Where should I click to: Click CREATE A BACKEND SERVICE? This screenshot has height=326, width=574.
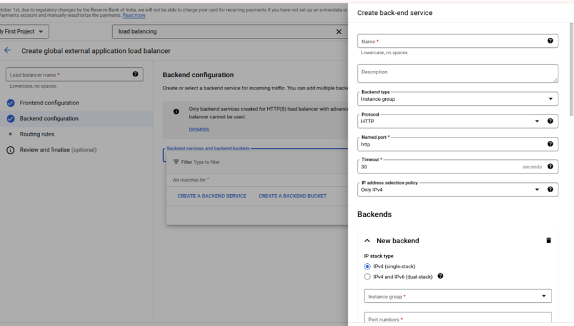(211, 196)
